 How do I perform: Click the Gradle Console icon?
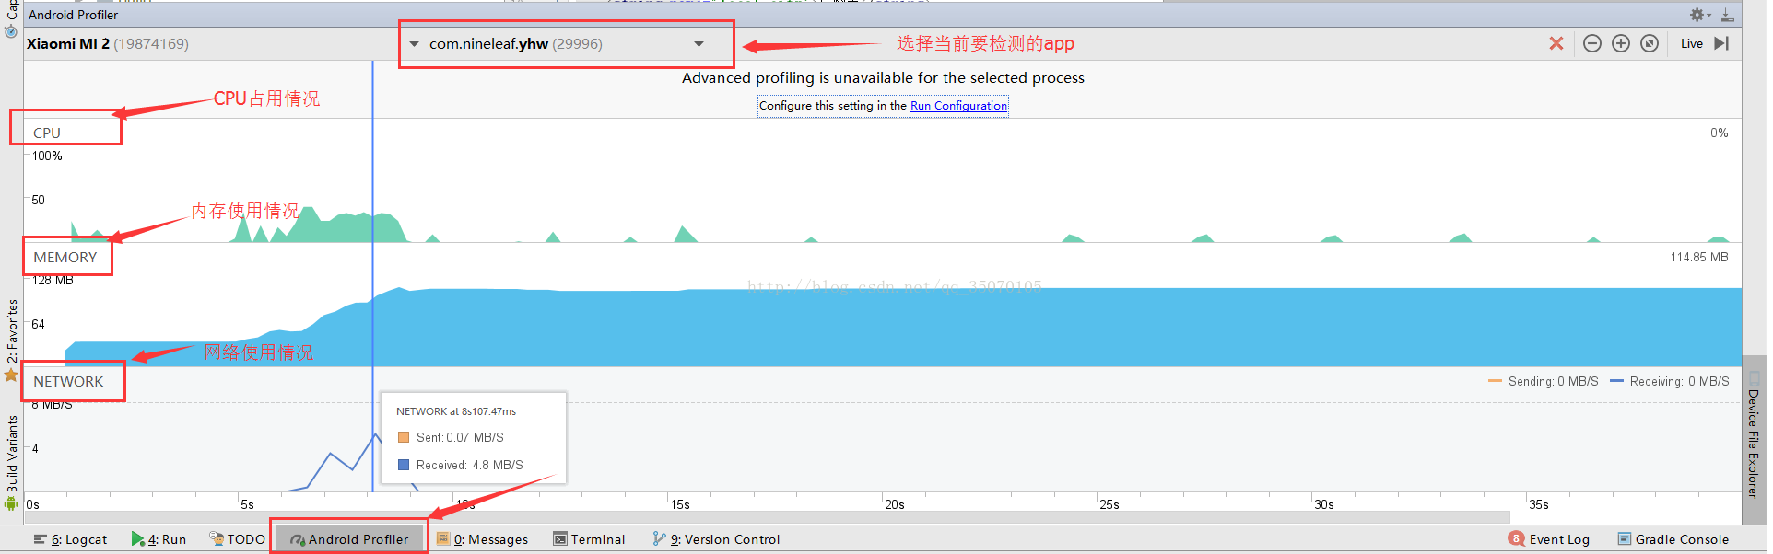pos(1625,539)
